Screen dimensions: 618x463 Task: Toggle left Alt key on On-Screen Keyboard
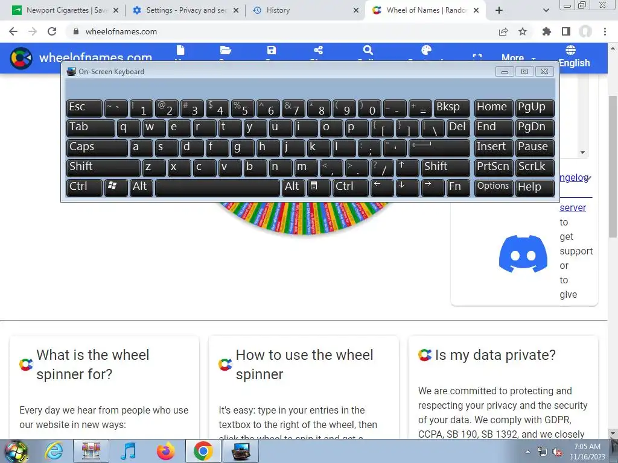coord(141,187)
